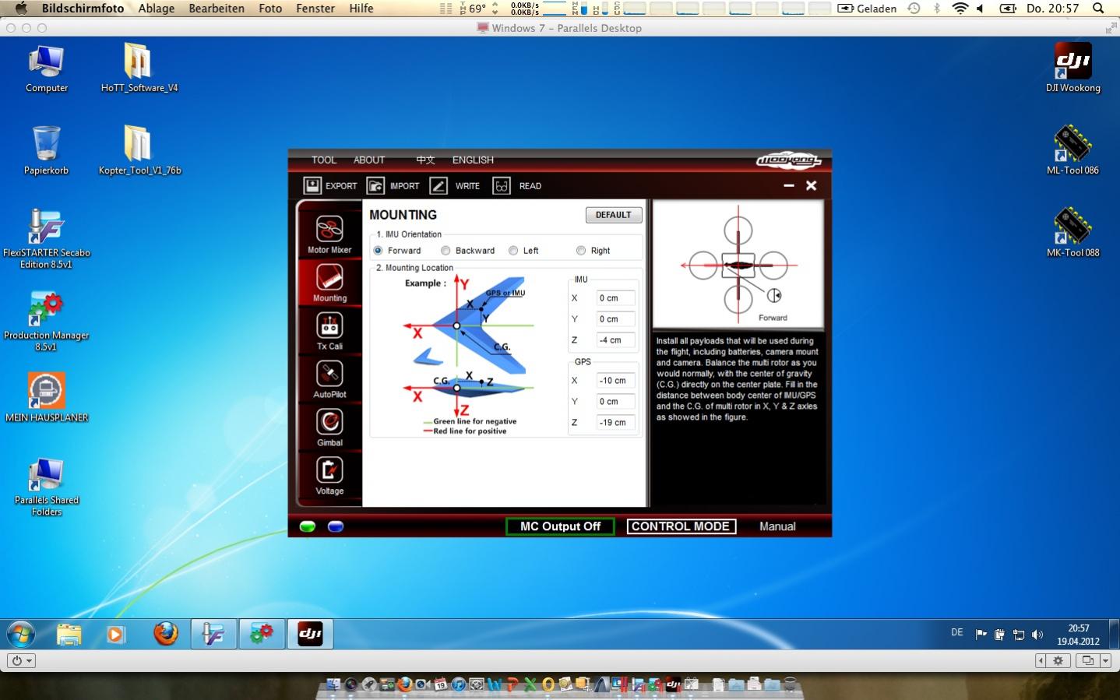Open the AutoPilot settings icon
Image resolution: width=1120 pixels, height=700 pixels.
click(329, 375)
